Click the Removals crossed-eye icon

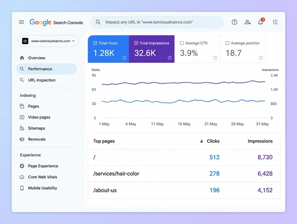(22, 139)
